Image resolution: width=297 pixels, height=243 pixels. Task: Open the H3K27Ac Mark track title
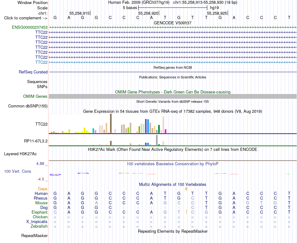173,150
